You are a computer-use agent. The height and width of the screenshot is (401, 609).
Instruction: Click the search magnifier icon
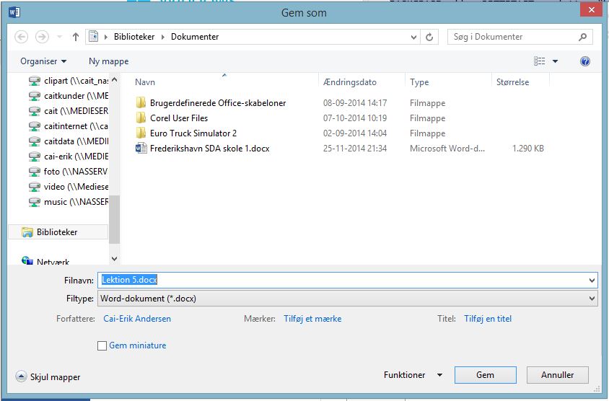point(582,37)
